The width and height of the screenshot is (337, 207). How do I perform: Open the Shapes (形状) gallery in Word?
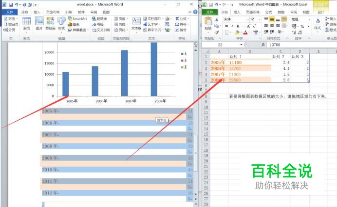(61, 24)
